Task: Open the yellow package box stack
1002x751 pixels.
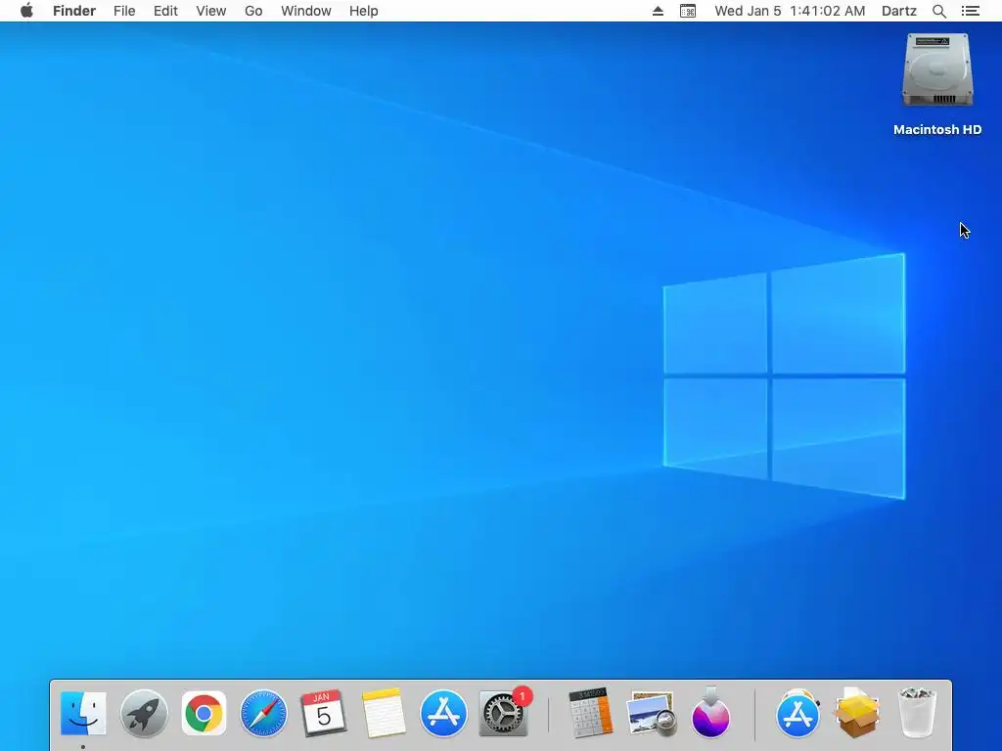Action: click(857, 713)
